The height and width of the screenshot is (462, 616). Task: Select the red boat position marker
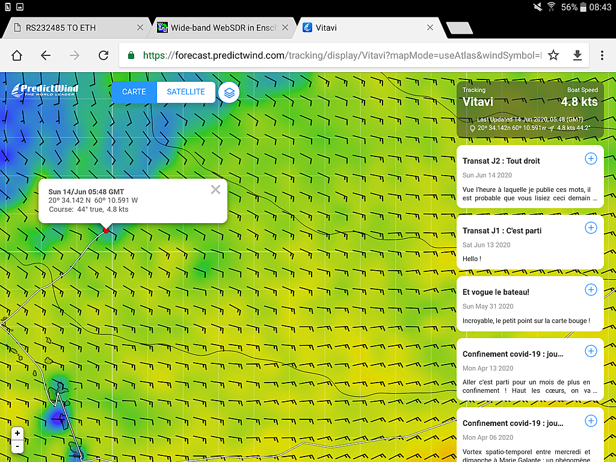click(x=106, y=230)
